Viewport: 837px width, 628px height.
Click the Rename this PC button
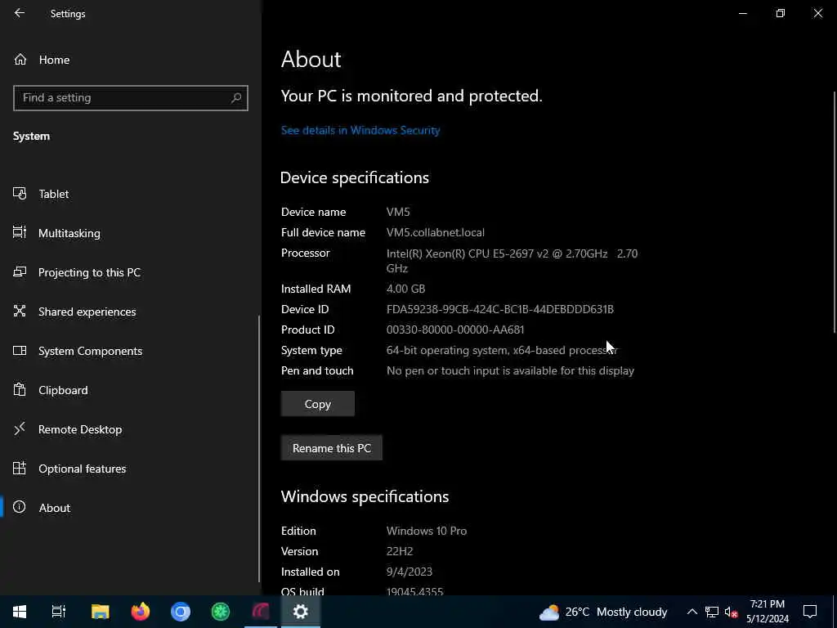click(332, 448)
